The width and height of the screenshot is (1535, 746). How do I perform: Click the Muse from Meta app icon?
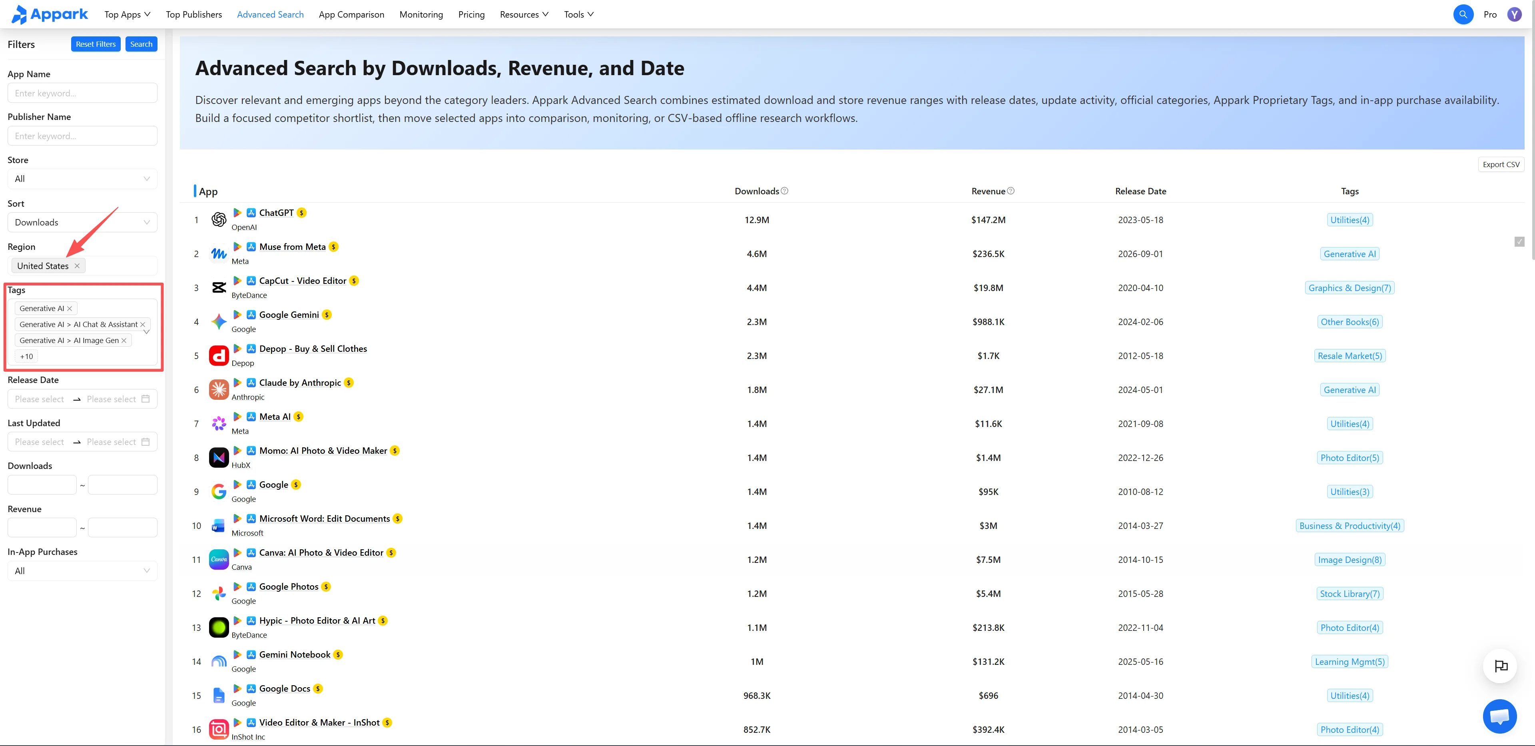tap(219, 254)
